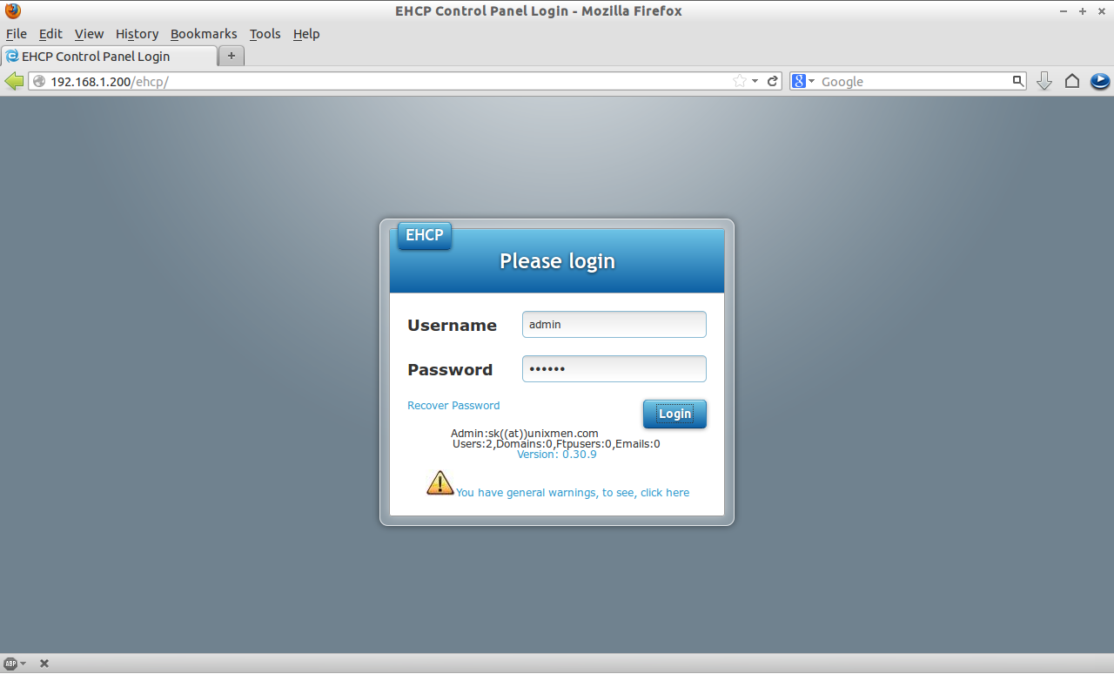Close the addon bar with X
1114x674 pixels.
44,664
